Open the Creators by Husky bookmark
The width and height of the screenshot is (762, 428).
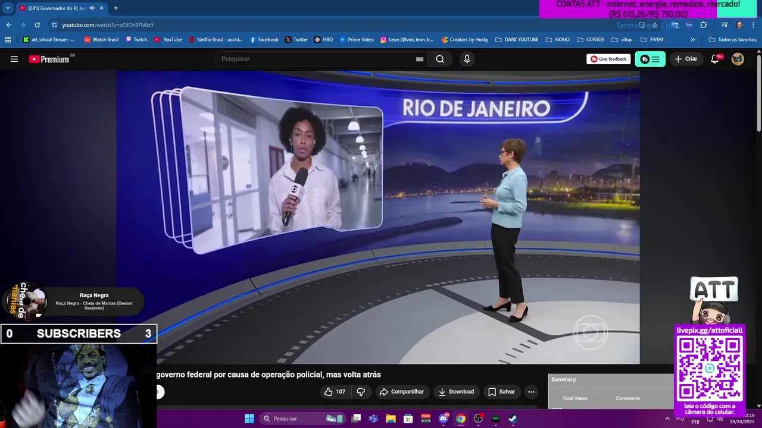pos(464,40)
